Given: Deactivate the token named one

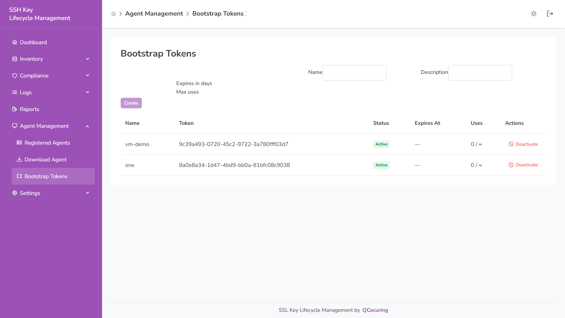Looking at the screenshot, I should [523, 165].
